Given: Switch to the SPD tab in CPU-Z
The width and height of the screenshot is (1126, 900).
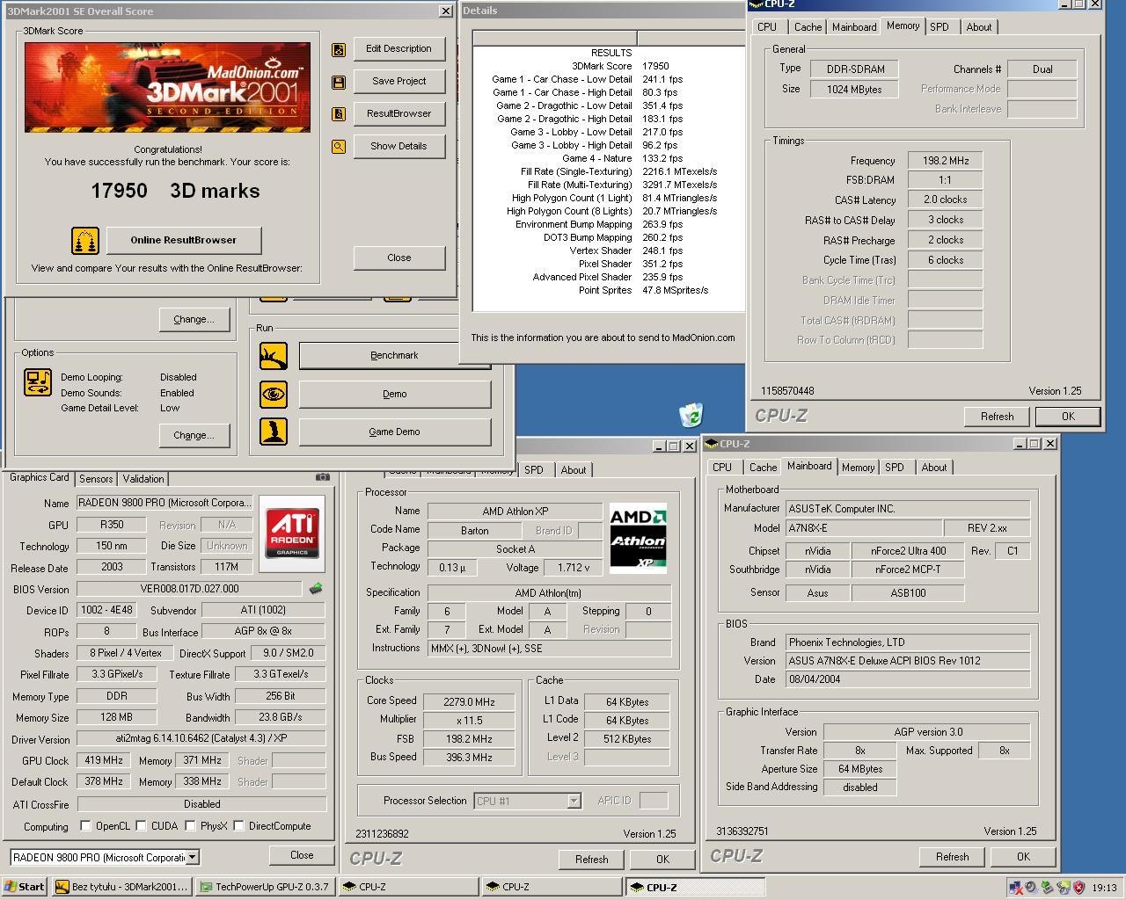Looking at the screenshot, I should tap(940, 26).
